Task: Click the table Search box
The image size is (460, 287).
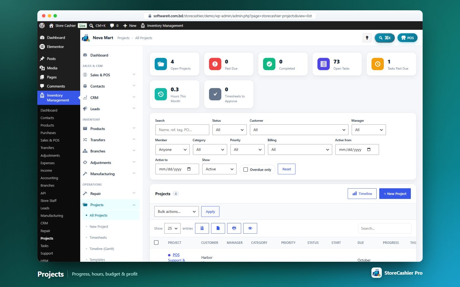Action: pyautogui.click(x=385, y=228)
